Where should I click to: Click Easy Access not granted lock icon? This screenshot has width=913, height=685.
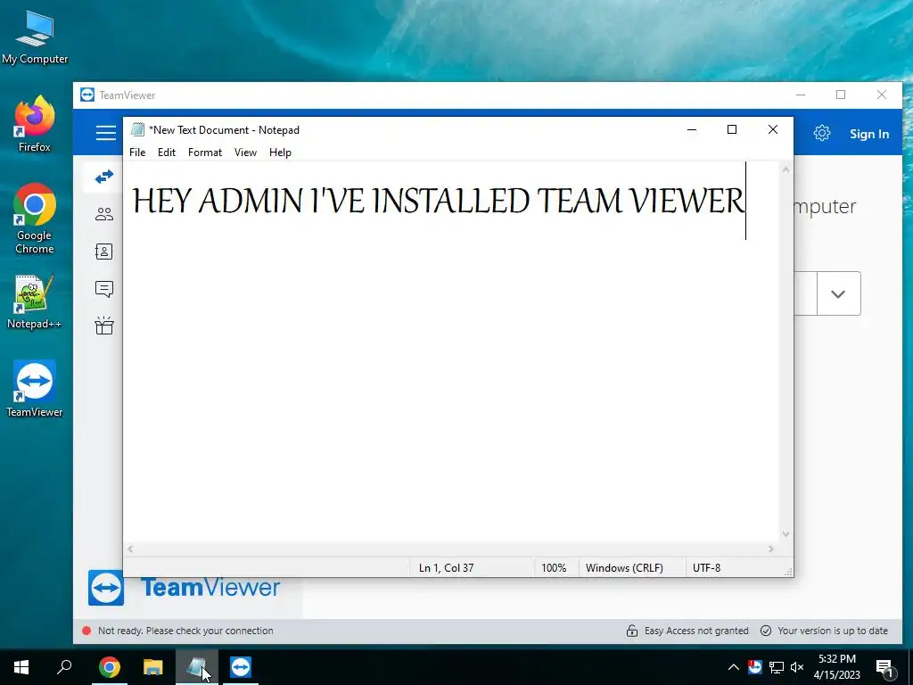point(632,631)
